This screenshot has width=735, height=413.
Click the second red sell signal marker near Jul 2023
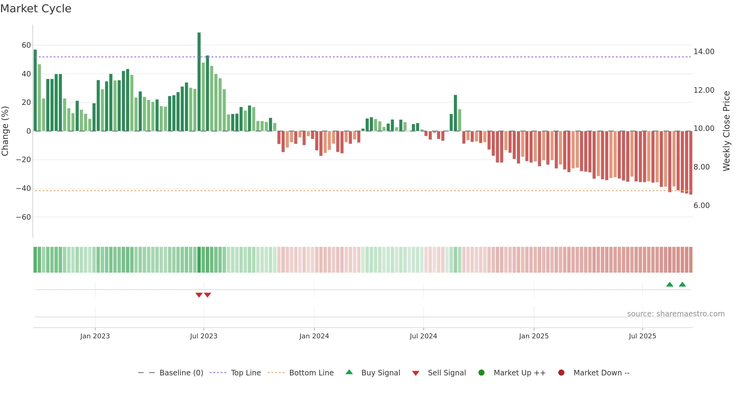pos(208,295)
